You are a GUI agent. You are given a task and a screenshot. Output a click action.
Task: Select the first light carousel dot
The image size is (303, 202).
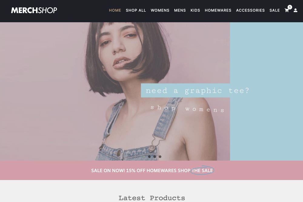(144, 156)
